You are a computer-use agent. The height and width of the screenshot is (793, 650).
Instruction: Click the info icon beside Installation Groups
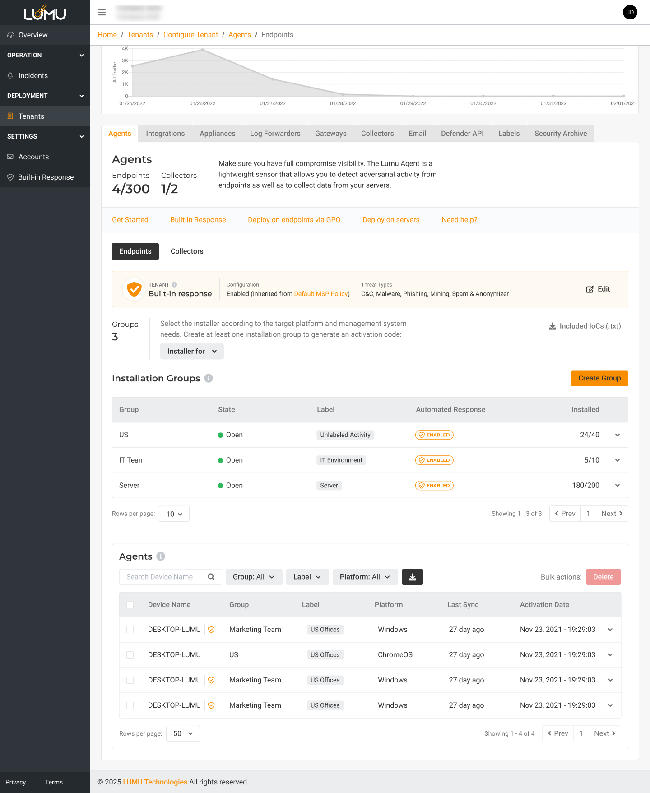pos(209,378)
